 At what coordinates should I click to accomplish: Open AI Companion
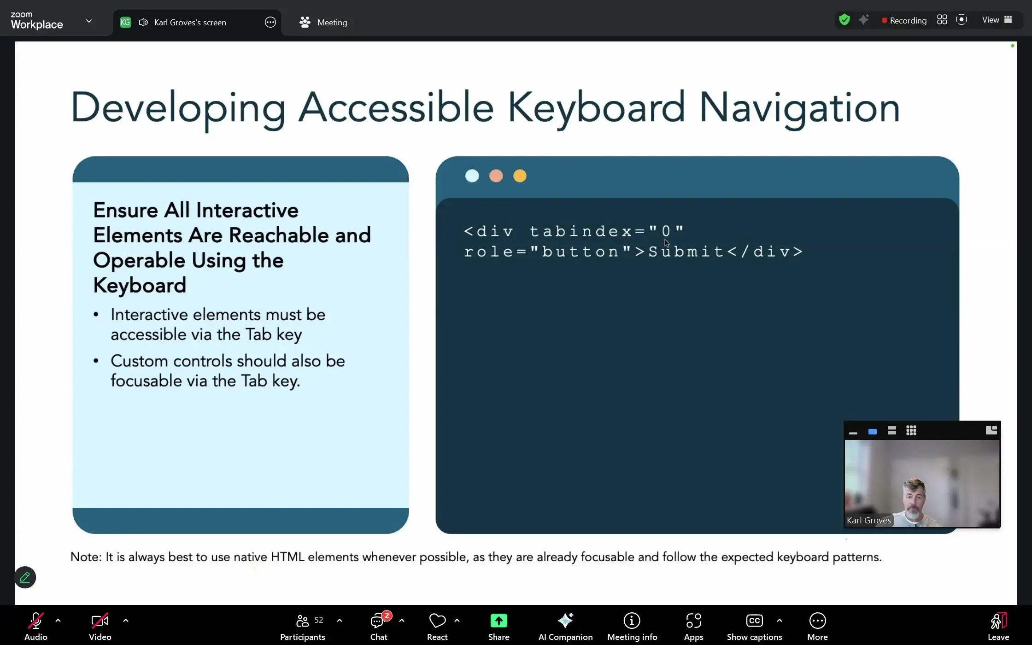565,626
